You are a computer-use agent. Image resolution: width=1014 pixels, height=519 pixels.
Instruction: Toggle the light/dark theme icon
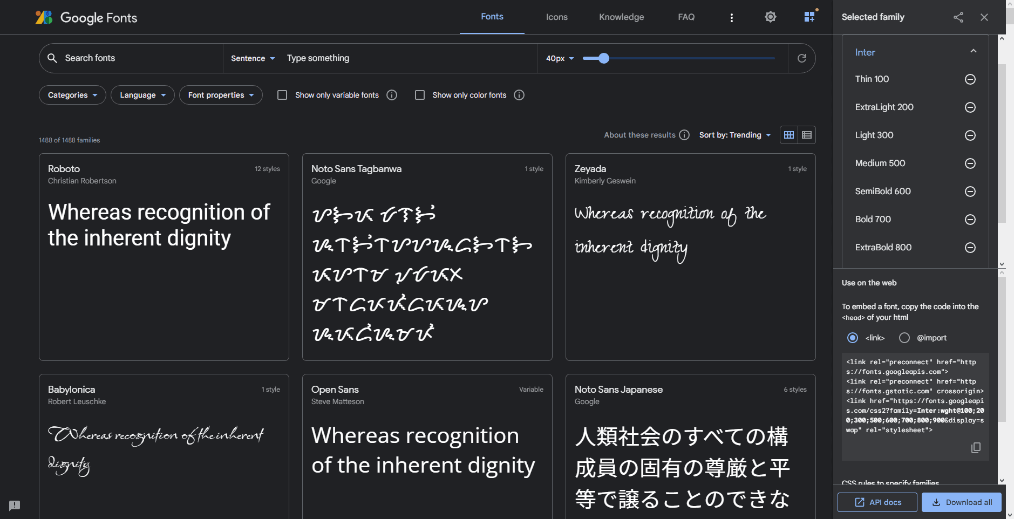click(770, 17)
